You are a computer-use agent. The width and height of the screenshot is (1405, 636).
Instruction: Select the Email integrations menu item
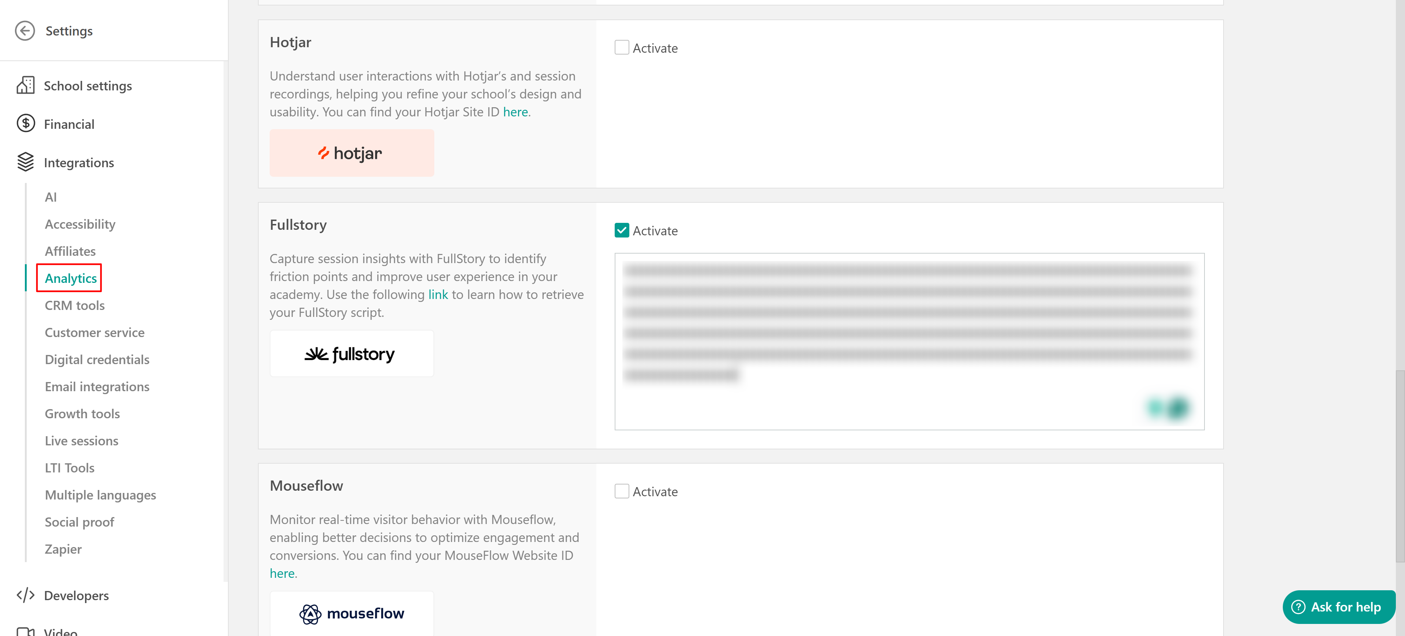[x=97, y=387]
